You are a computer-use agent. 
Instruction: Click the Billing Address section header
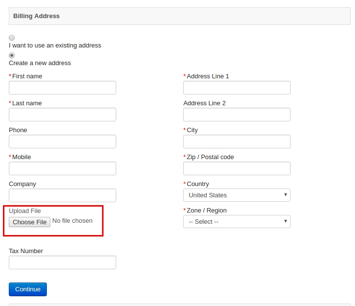click(180, 16)
